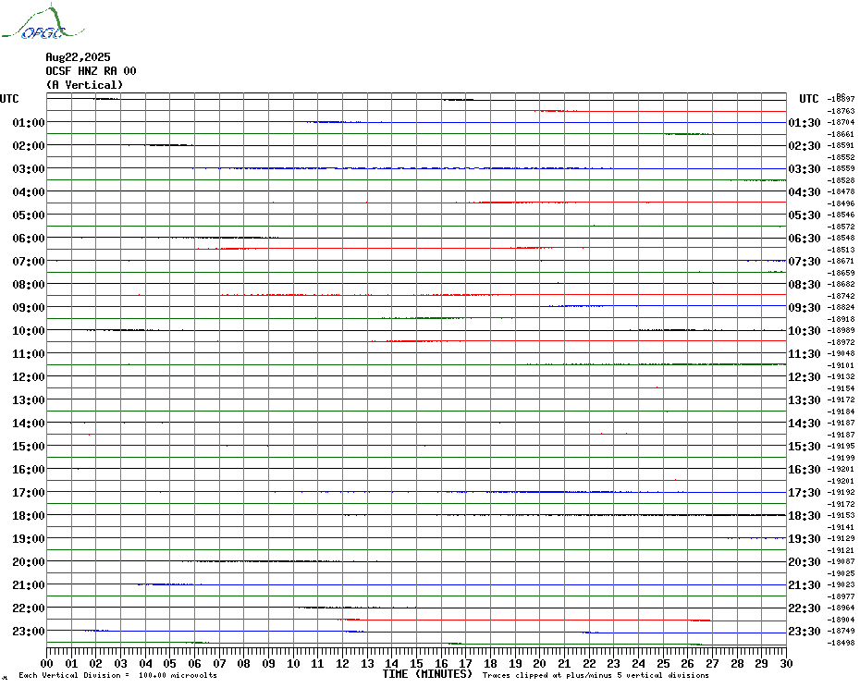The width and height of the screenshot is (860, 688).
Task: Click minute label 25 on the time axis
Action: [663, 664]
